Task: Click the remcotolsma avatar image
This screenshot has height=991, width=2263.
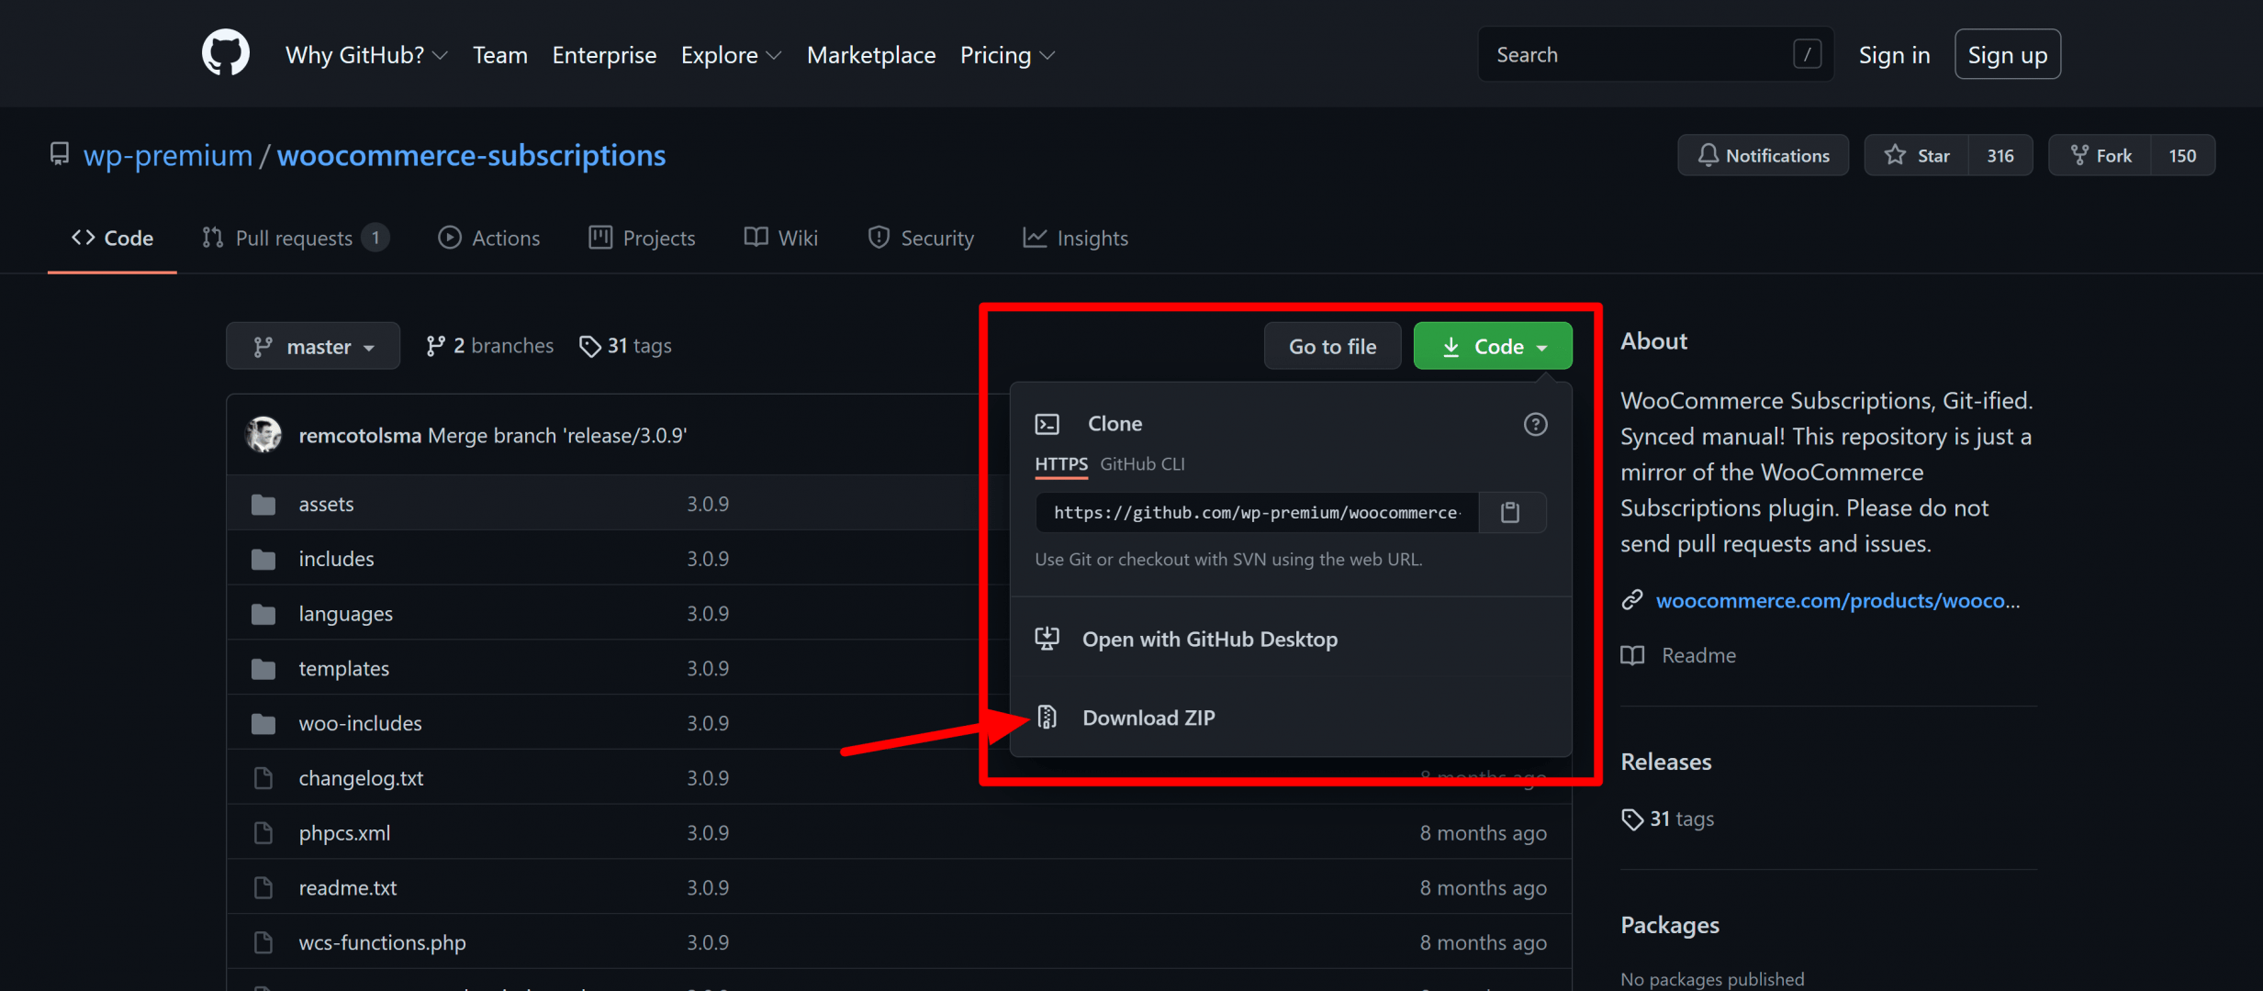Action: 264,435
